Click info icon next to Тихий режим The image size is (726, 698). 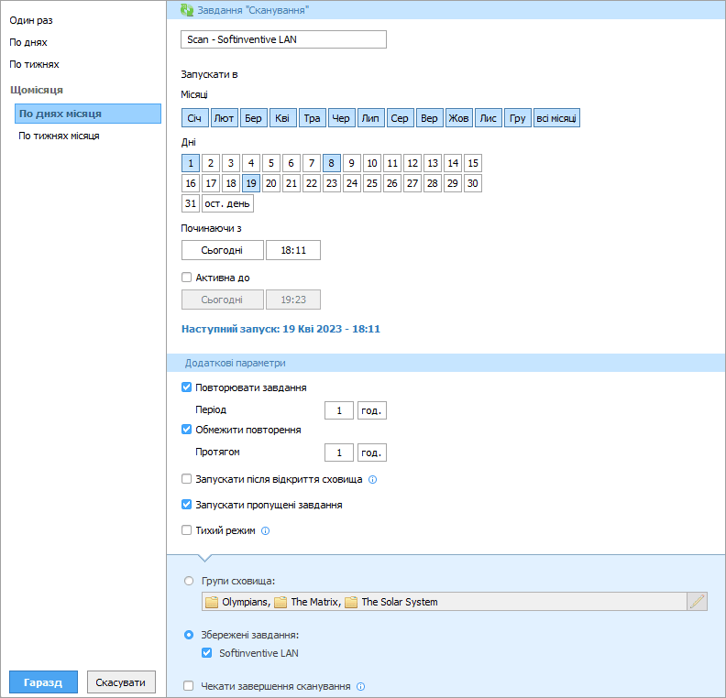click(x=266, y=530)
